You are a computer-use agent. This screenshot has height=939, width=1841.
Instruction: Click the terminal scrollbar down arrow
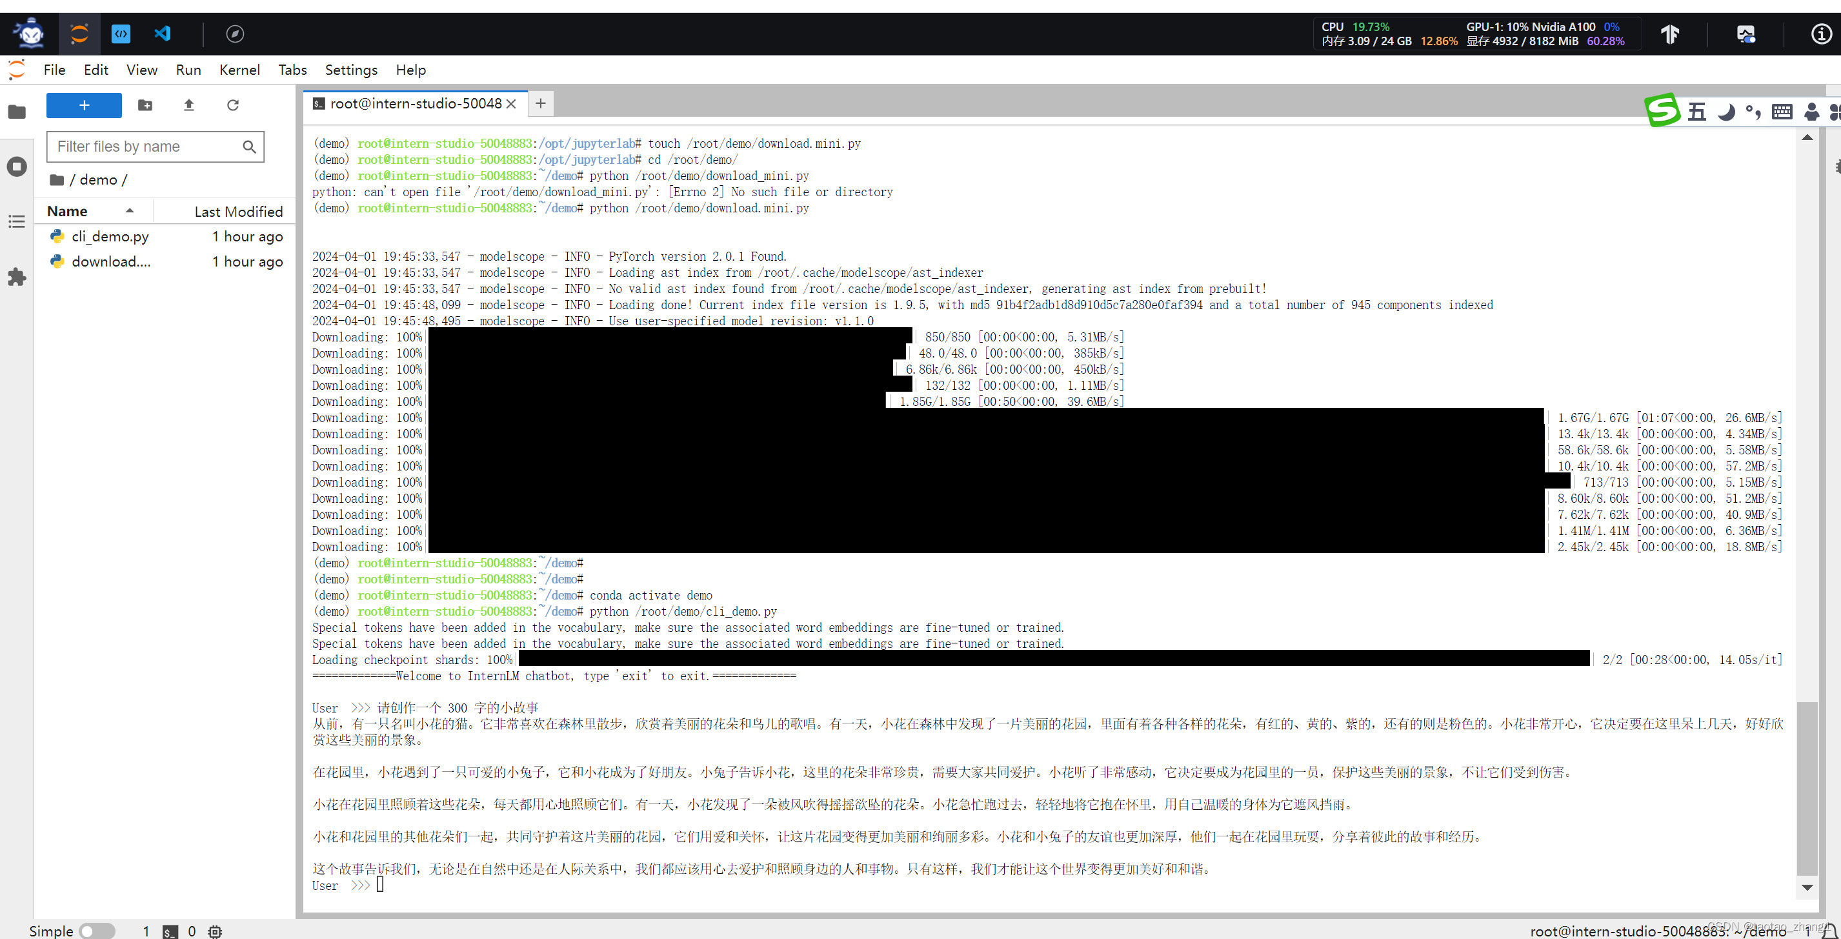click(1807, 887)
